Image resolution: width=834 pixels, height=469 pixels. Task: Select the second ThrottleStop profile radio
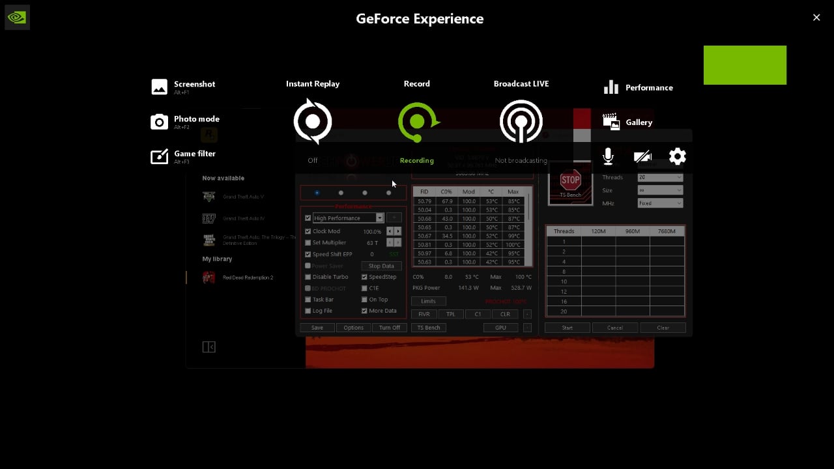click(x=341, y=193)
